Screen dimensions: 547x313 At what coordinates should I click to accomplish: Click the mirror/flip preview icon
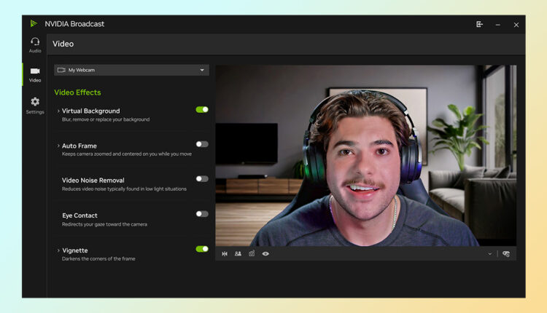pos(225,254)
